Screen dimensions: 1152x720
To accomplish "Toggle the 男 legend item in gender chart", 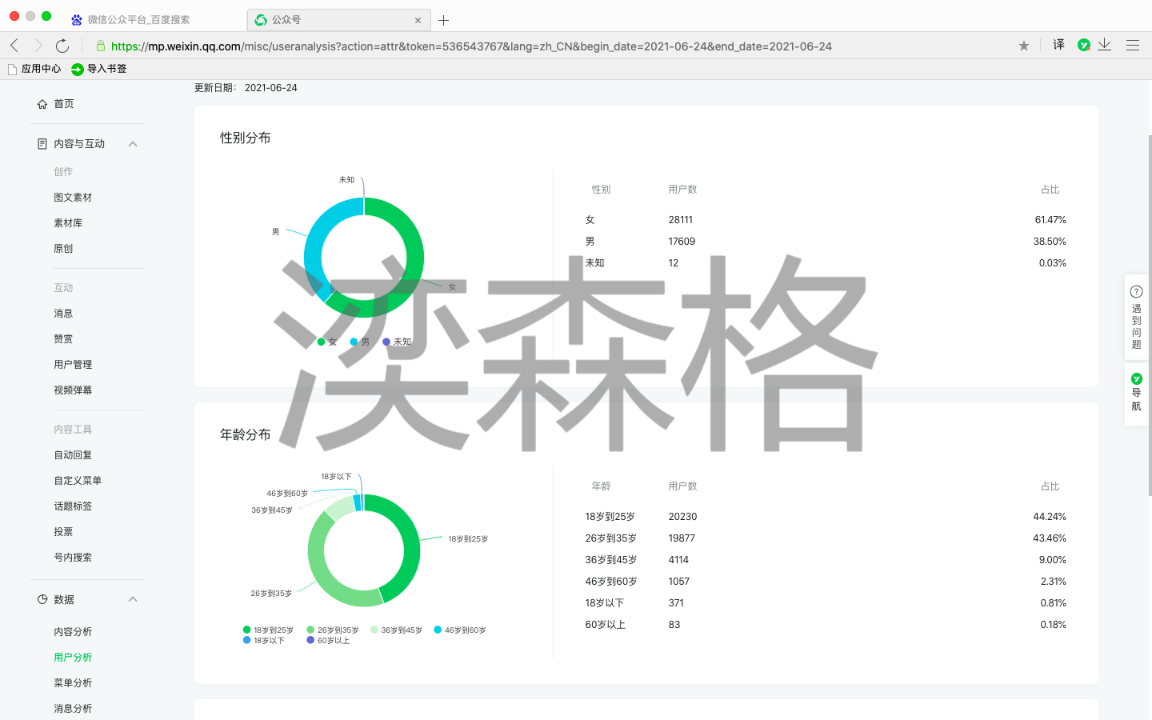I will coord(360,342).
